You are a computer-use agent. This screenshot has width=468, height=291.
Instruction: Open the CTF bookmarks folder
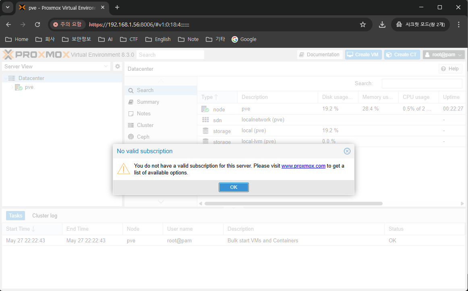129,39
